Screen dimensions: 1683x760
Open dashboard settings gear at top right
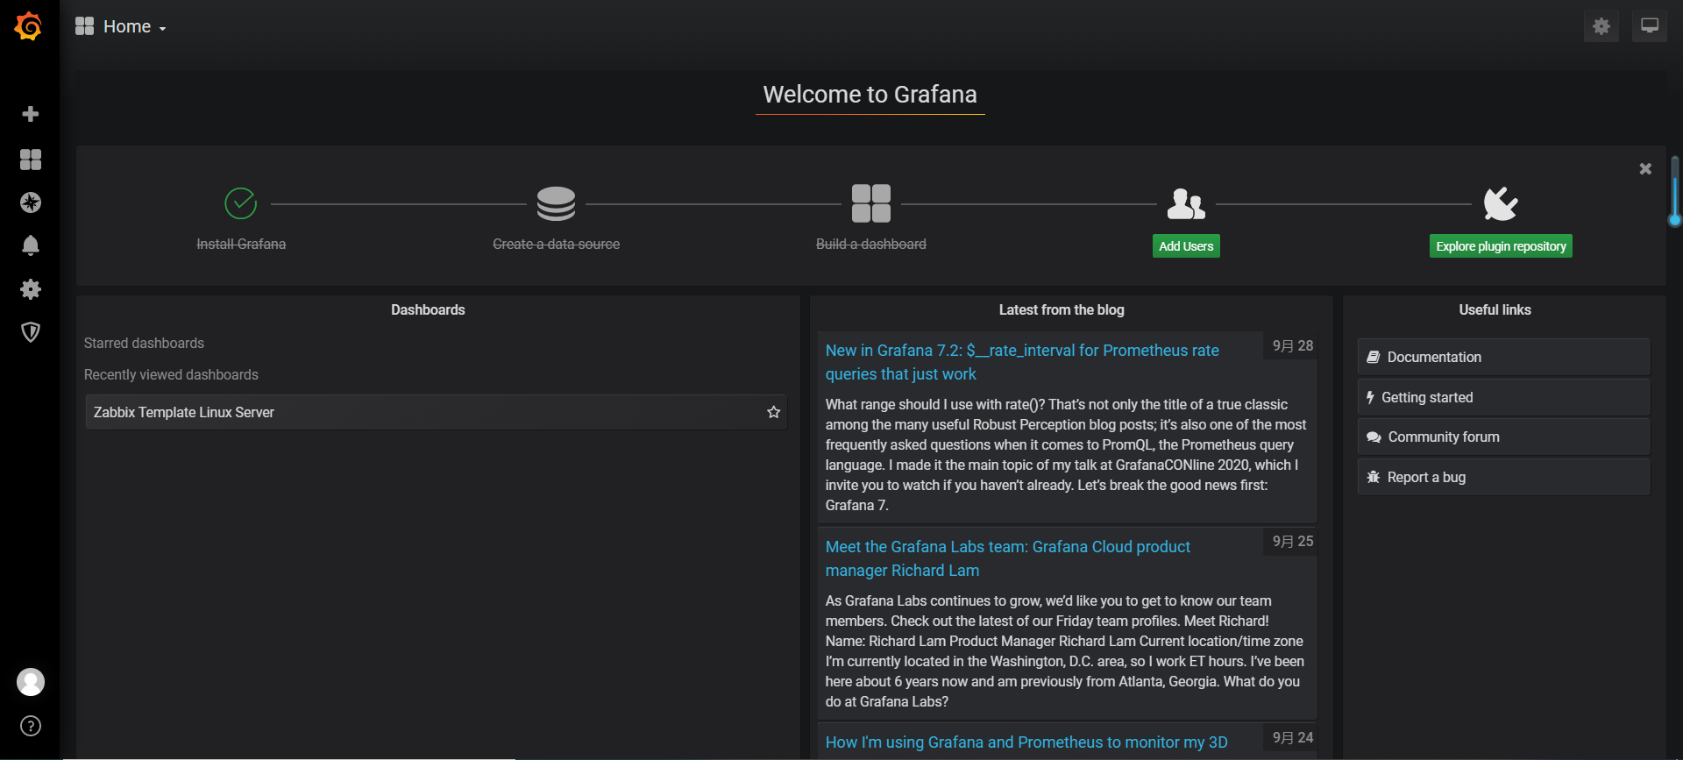[1601, 26]
